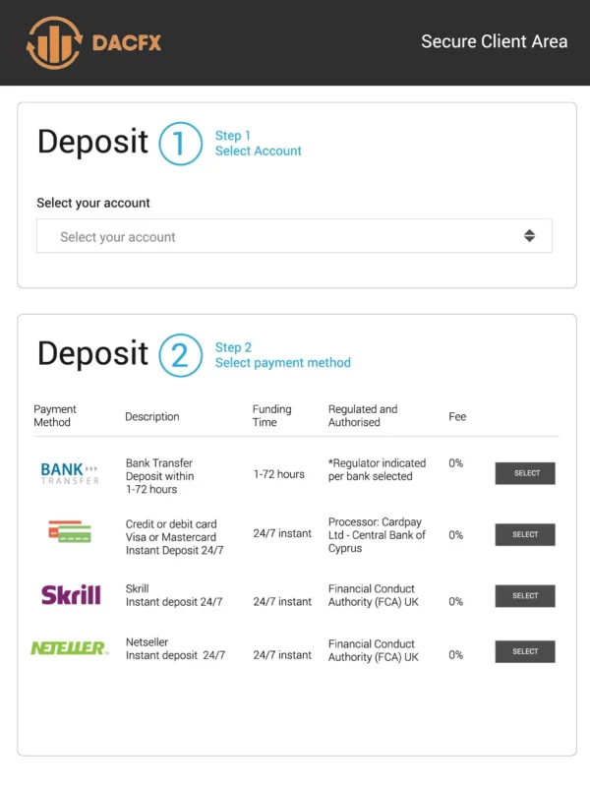The width and height of the screenshot is (590, 788).
Task: Select Credit or debit card method
Action: click(x=525, y=534)
